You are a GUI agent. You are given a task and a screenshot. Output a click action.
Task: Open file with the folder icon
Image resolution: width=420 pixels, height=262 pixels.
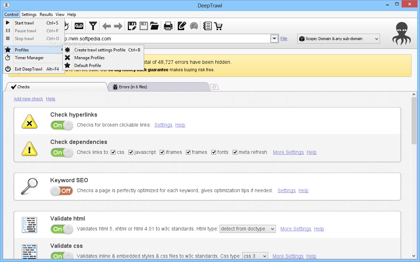[x=154, y=26]
